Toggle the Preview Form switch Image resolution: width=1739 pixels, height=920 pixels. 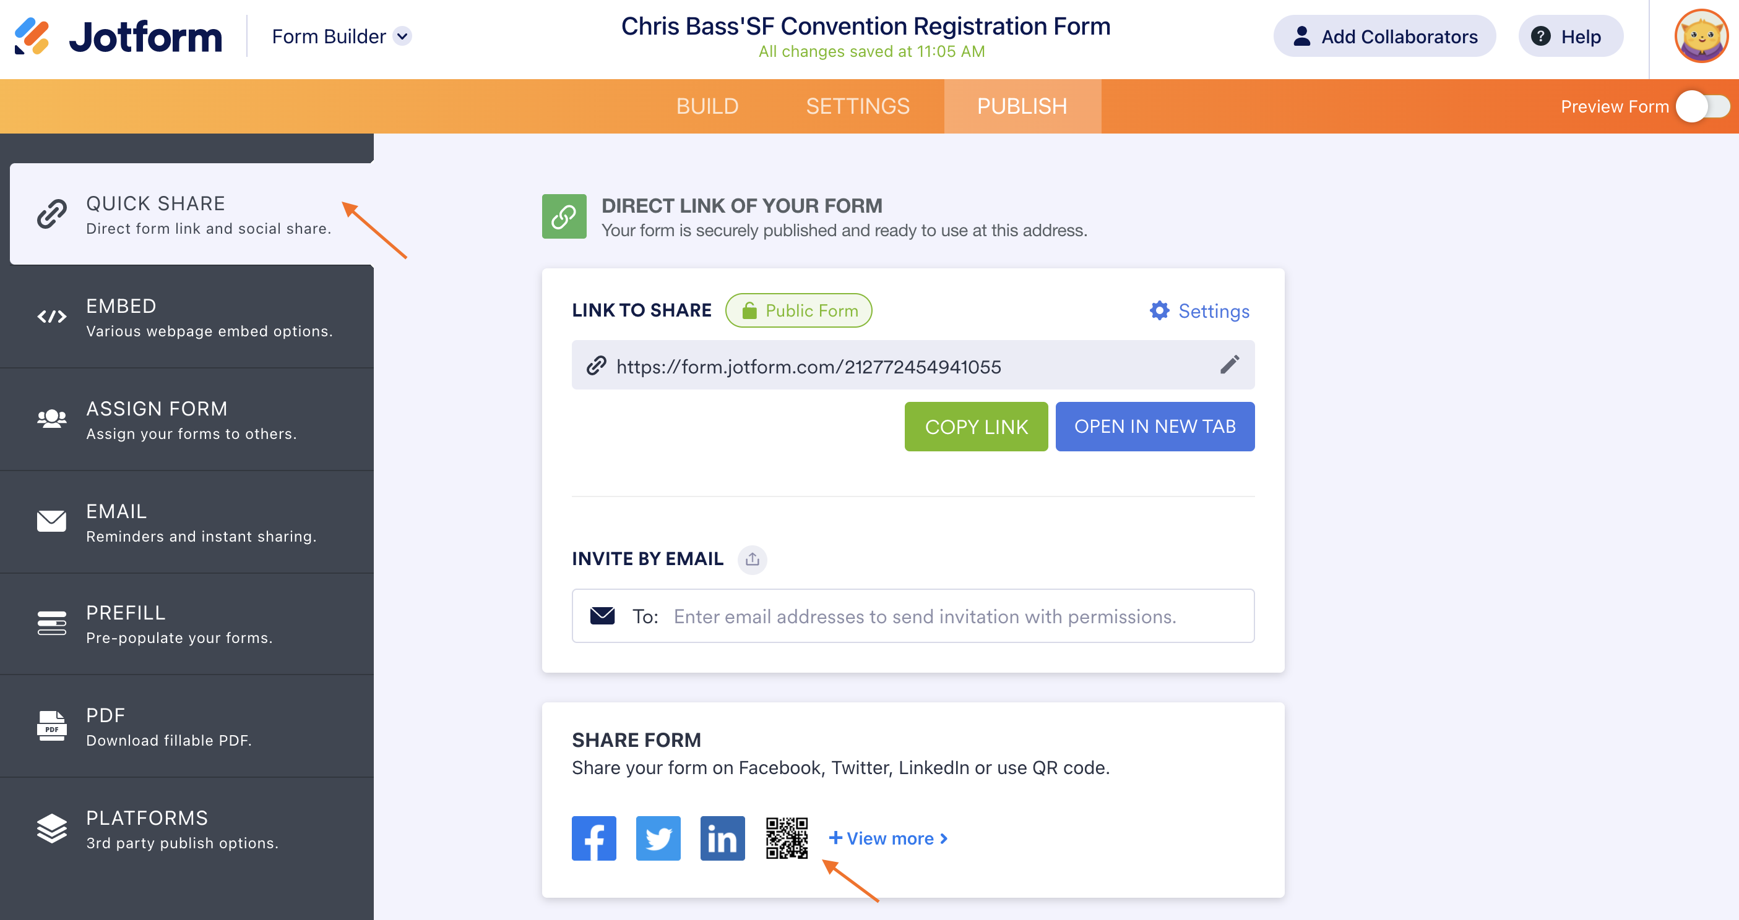coord(1702,106)
